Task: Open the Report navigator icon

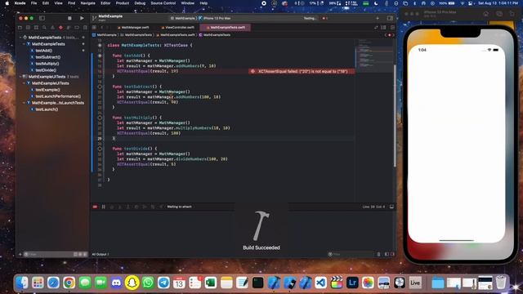Action: (x=85, y=27)
